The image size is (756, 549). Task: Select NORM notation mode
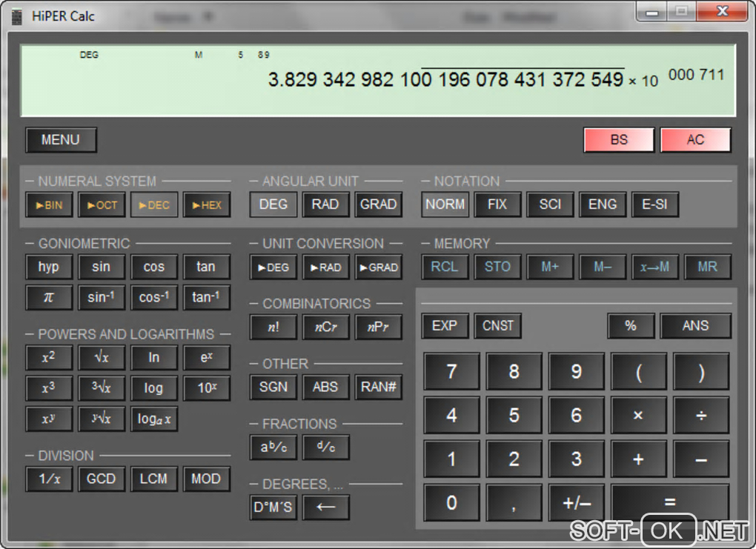click(x=445, y=204)
